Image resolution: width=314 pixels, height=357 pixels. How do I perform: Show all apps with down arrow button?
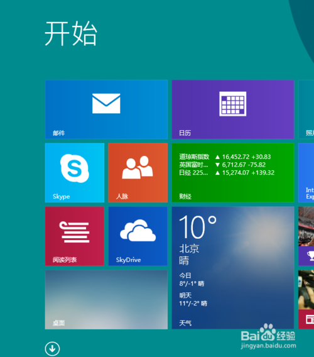[52, 349]
